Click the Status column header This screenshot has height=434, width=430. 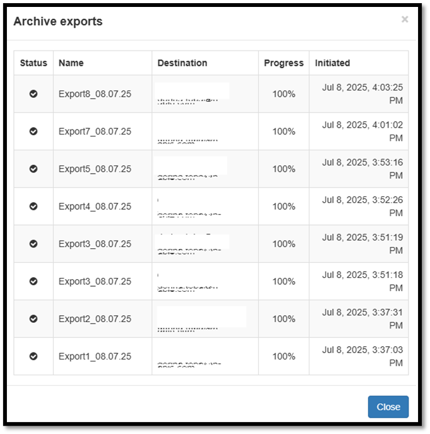tap(33, 63)
